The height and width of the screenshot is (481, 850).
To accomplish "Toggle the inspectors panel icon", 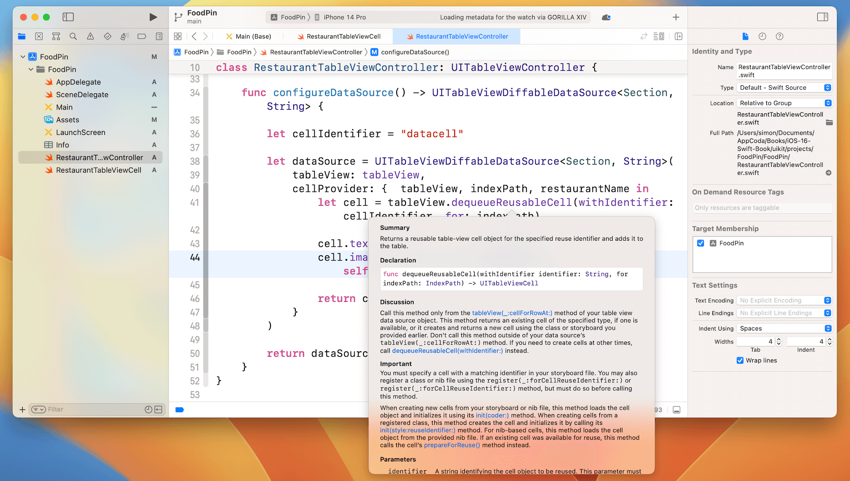I will point(822,17).
